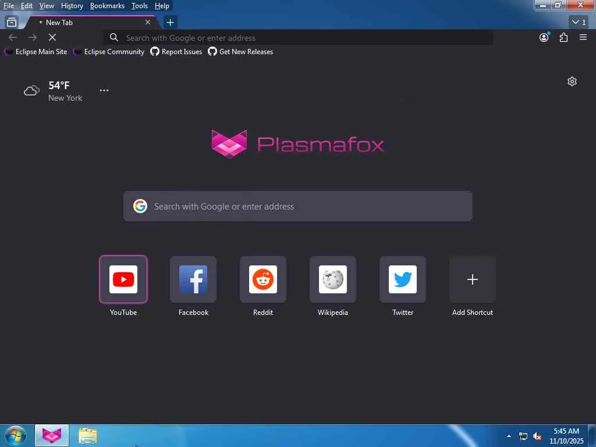
Task: Click the muted volume tray icon
Action: pos(537,437)
